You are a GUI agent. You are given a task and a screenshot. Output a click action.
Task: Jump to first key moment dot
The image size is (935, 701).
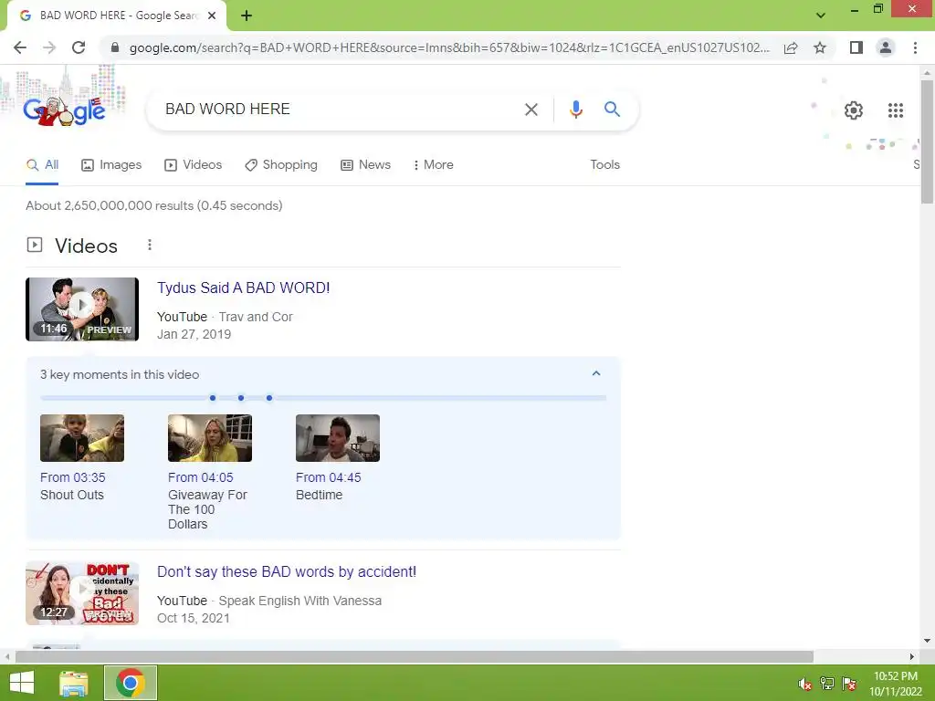click(212, 398)
